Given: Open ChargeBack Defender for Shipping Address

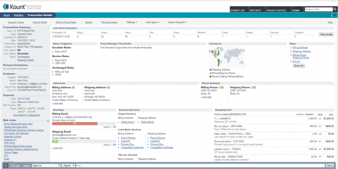Looking at the screenshot, I should [x=161, y=147].
